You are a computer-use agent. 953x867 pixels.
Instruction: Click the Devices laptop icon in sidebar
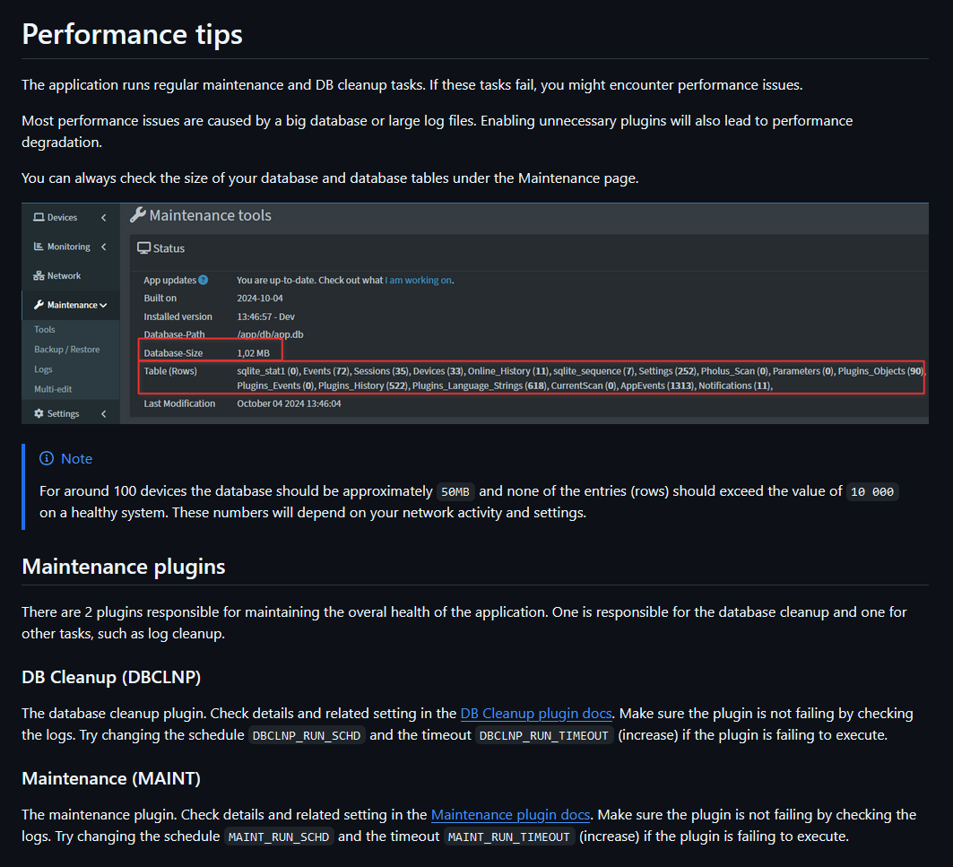[39, 217]
